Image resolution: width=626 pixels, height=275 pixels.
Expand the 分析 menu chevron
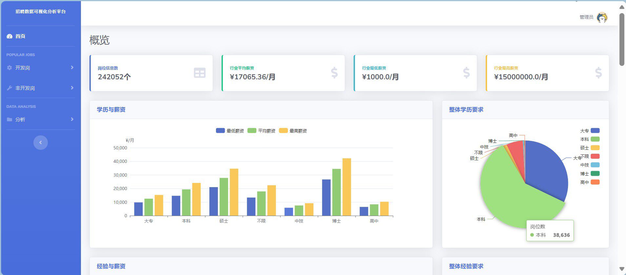click(72, 119)
